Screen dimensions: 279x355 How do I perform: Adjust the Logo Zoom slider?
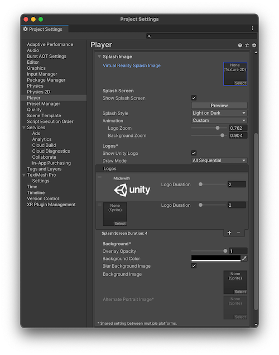tap(209, 128)
